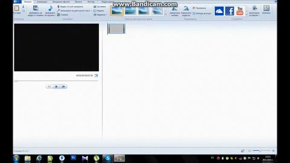Click the Credits (Надписи) button
This screenshot has height=163, width=290.
pyautogui.click(x=100, y=15)
